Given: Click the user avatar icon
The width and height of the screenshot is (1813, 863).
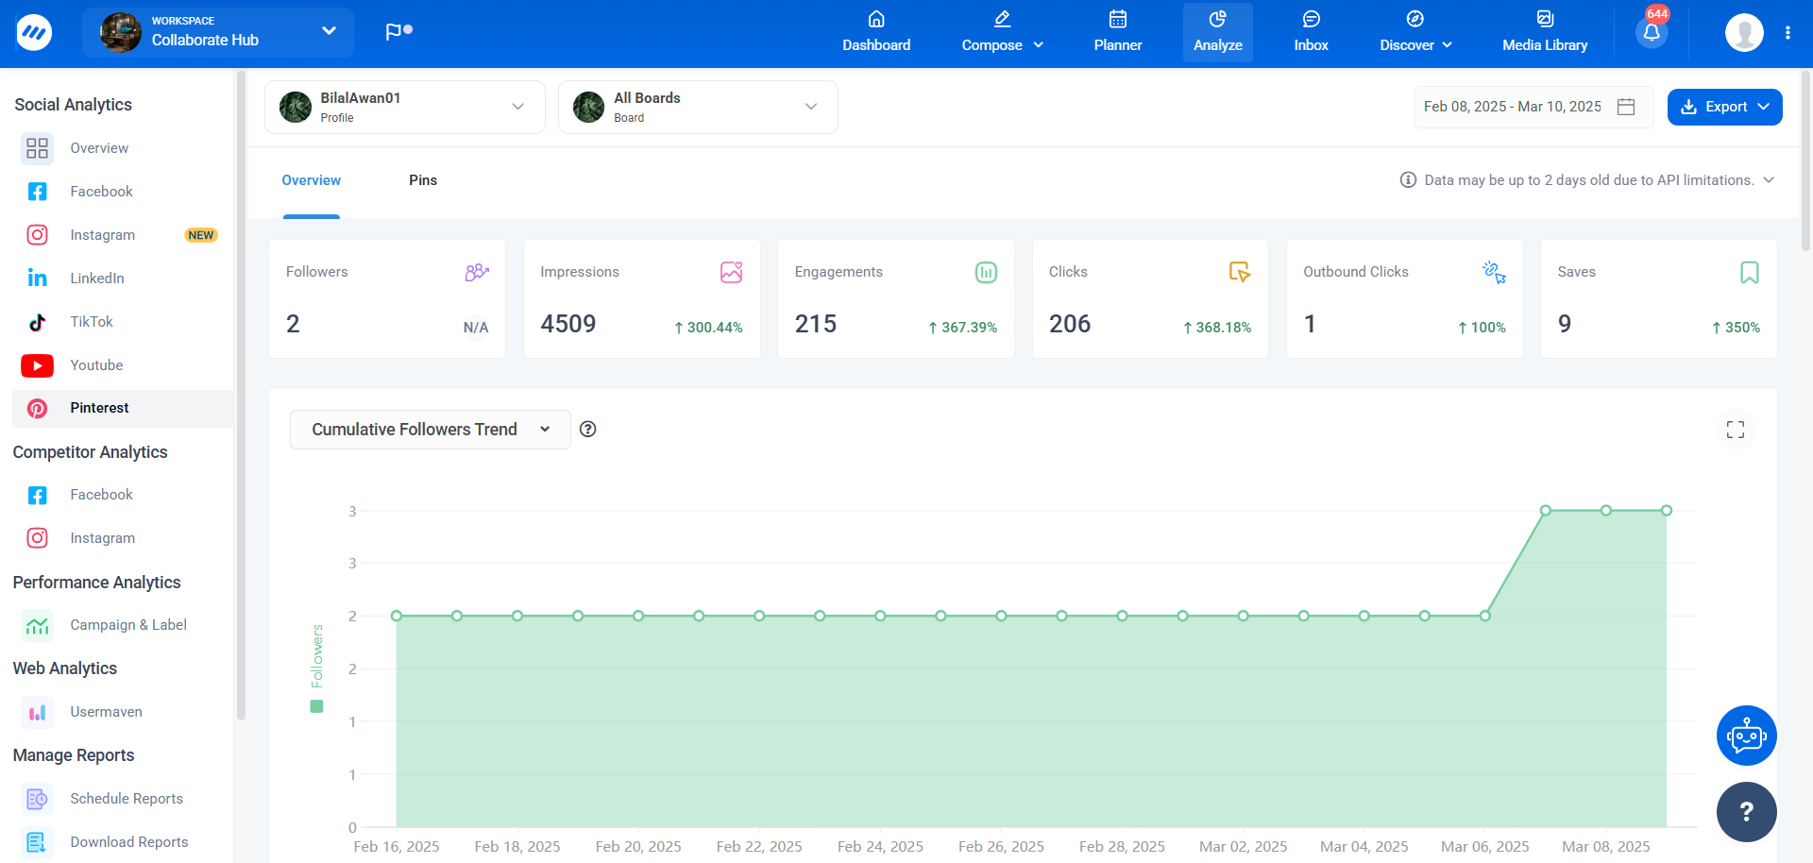Looking at the screenshot, I should 1744,33.
